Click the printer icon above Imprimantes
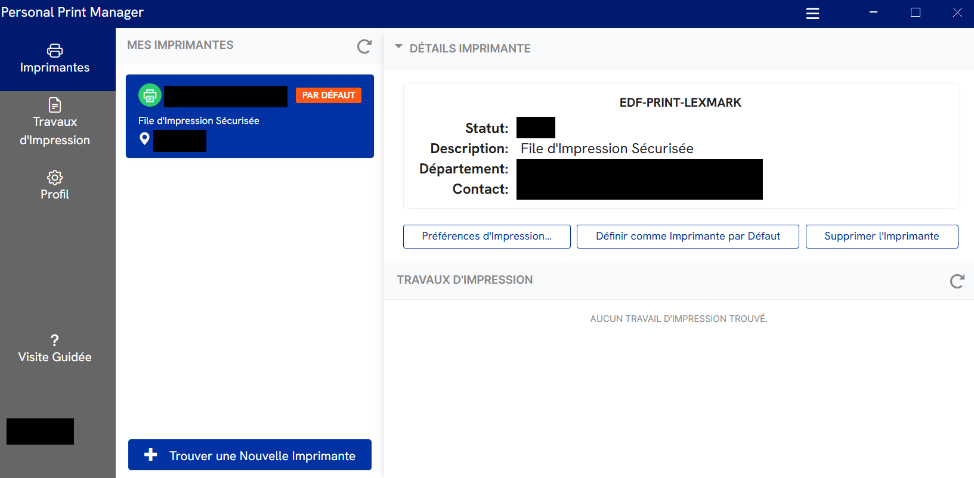This screenshot has width=974, height=478. 55,51
